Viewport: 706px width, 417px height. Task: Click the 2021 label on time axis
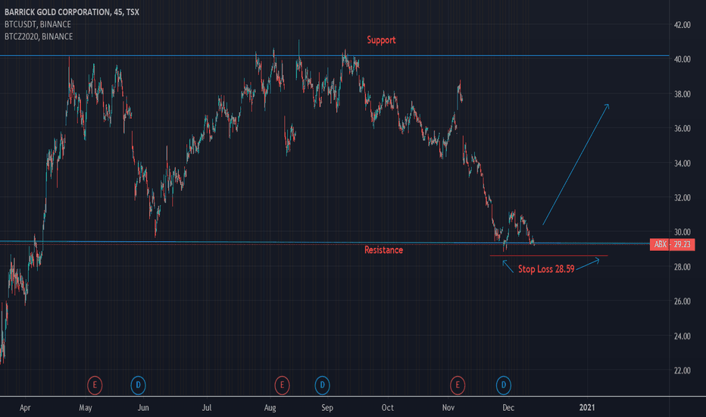[587, 408]
